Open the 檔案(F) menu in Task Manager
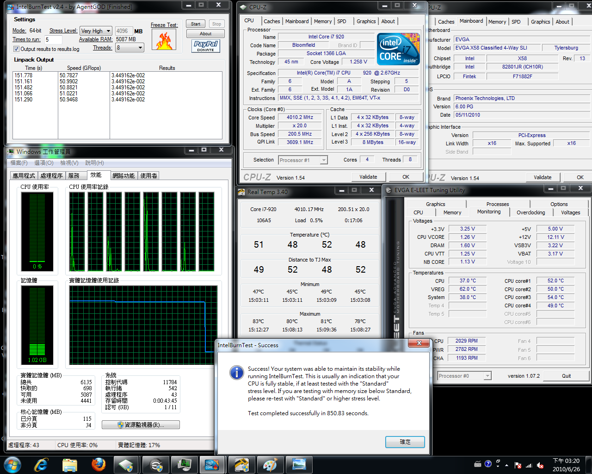 (x=19, y=163)
